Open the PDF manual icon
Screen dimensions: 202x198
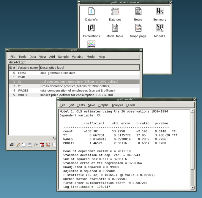[42, 145]
